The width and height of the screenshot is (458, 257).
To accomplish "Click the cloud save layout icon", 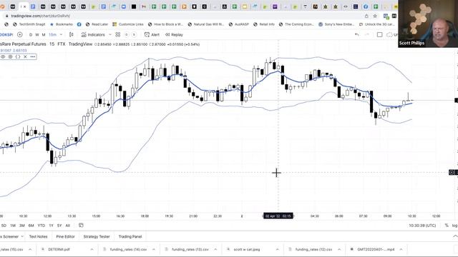I will (x=389, y=35).
